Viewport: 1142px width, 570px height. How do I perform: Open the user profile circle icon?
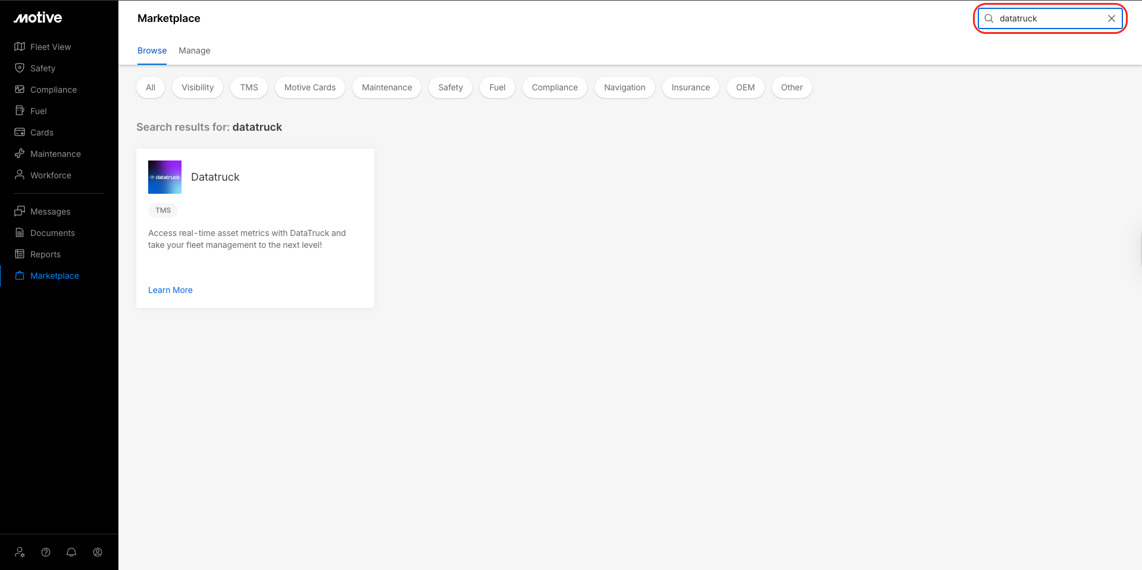(x=98, y=552)
